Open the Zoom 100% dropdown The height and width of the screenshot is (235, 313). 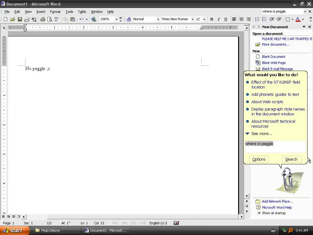point(116,19)
